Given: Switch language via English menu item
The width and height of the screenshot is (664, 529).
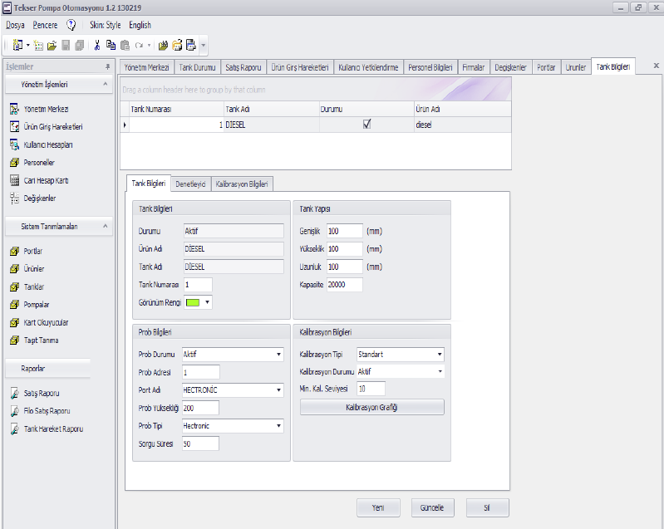Looking at the screenshot, I should 140,25.
